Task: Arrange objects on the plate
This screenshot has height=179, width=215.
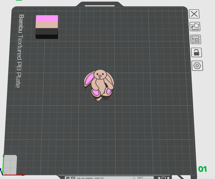Action: coord(196,40)
